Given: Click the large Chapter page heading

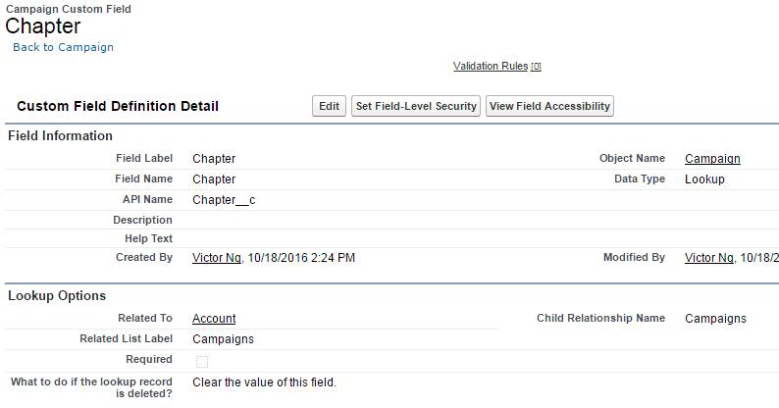Looking at the screenshot, I should [43, 26].
